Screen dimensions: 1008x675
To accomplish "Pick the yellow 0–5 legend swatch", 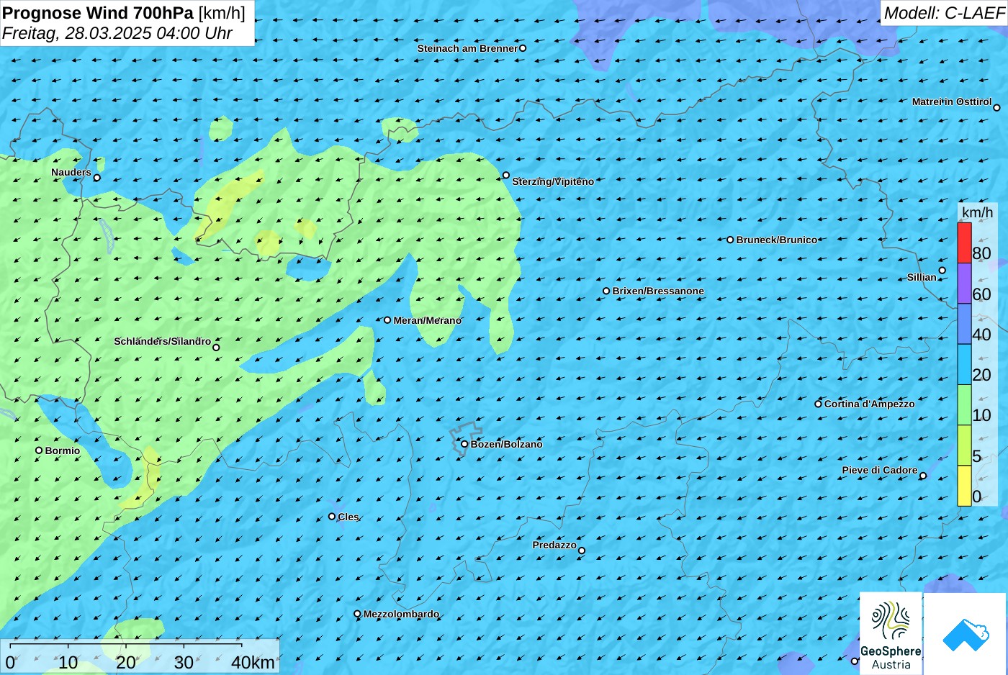I will (964, 486).
